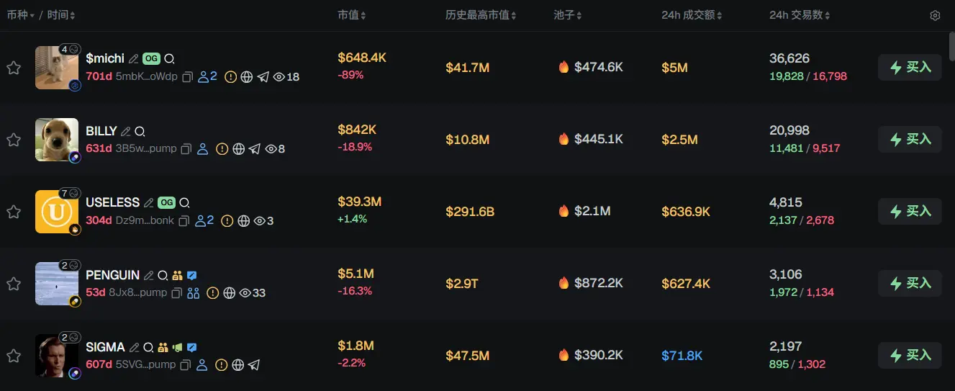
Task: Add USELESS to favorites with star
Action: (14, 212)
